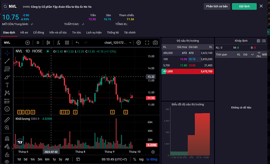Image resolution: width=270 pixels, height=164 pixels.
Task: Open the Giao dịch tab
Action: pyautogui.click(x=9, y=33)
